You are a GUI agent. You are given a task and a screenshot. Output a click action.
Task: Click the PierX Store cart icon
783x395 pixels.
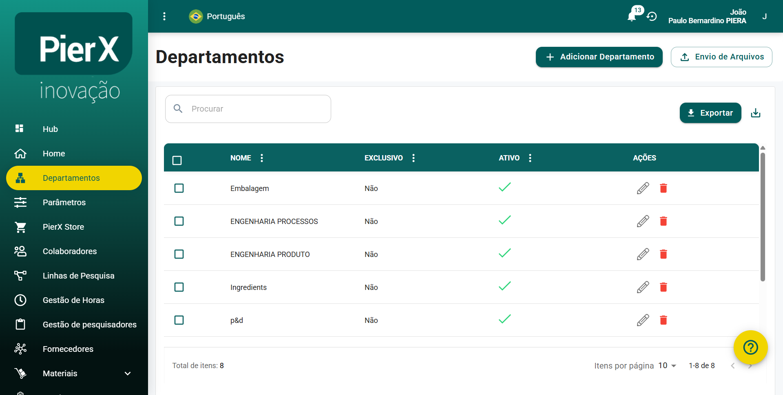tap(20, 227)
